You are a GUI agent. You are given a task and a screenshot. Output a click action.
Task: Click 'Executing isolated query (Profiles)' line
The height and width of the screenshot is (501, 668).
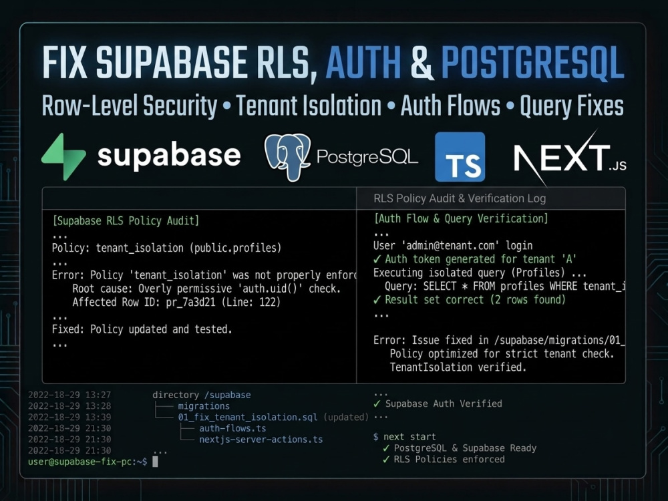pos(480,273)
